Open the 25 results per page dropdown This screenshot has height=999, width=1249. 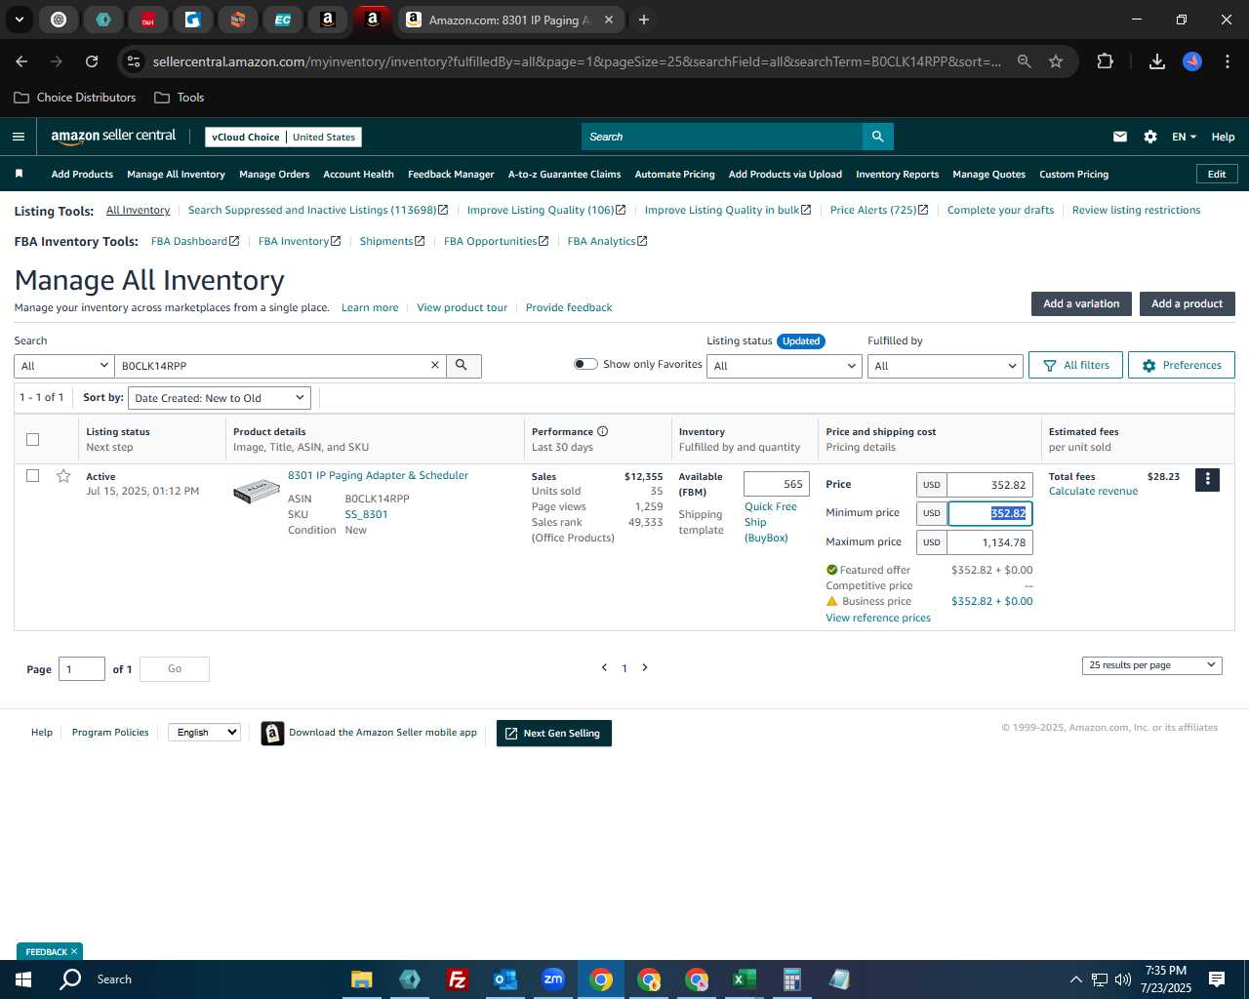coord(1152,665)
